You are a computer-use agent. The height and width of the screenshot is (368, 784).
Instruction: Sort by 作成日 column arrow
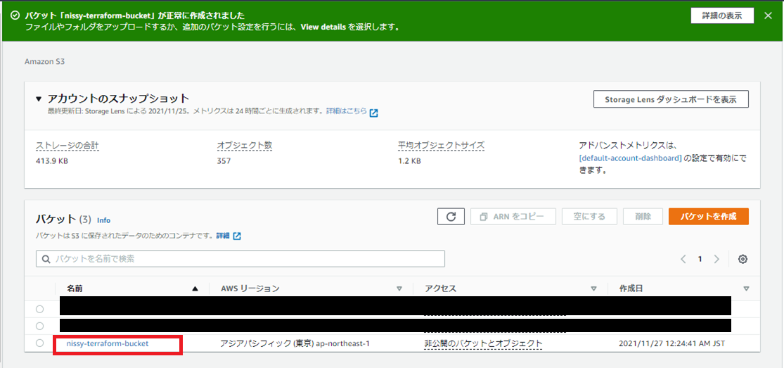tap(746, 288)
